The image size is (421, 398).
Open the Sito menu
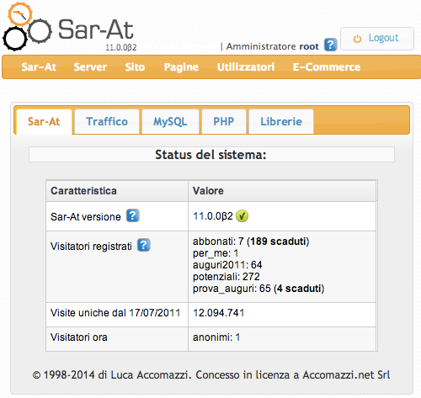[135, 67]
